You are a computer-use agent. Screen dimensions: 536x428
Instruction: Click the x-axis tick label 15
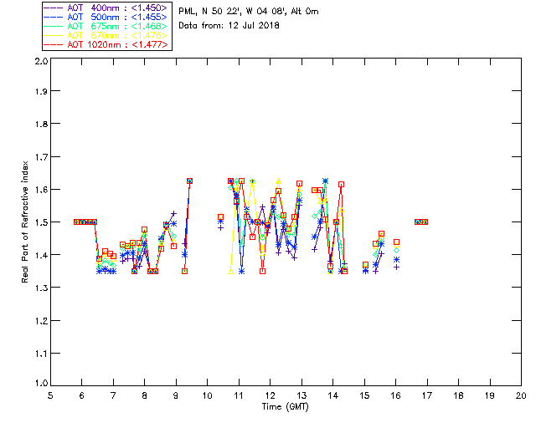[x=364, y=395]
